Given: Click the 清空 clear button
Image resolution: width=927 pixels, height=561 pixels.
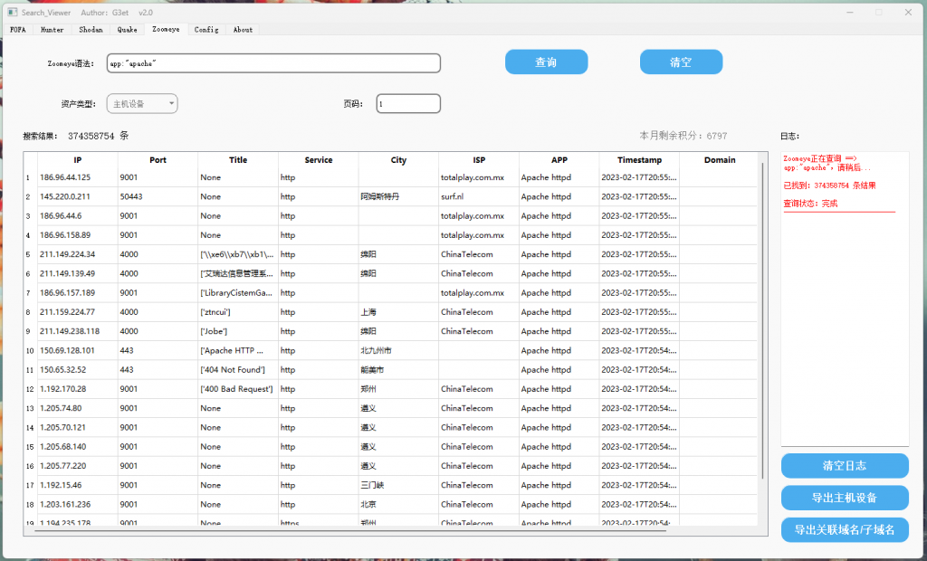Looking at the screenshot, I should pyautogui.click(x=681, y=62).
